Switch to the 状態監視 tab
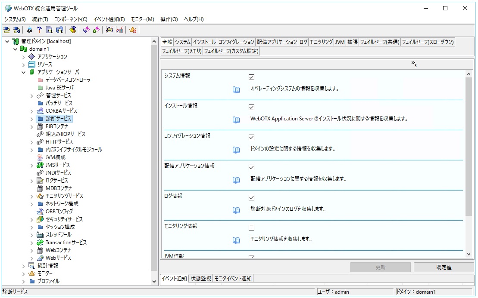 (200, 278)
